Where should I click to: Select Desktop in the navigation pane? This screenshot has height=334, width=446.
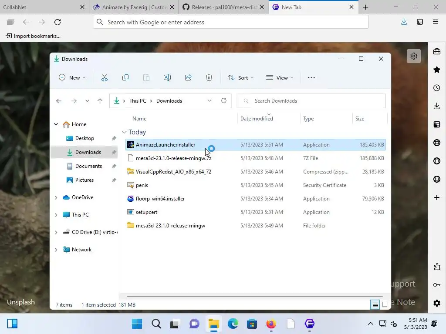84,138
